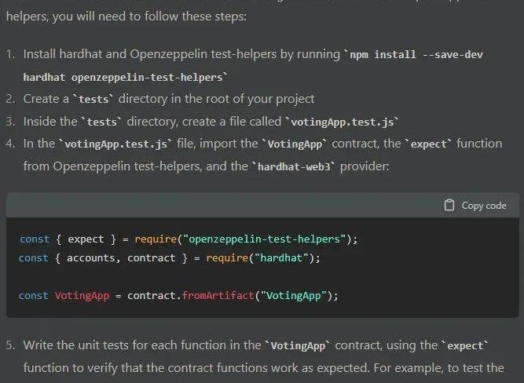
Task: Click 'from Openzeppelin test-helpers, and the' text
Action: click(136, 166)
